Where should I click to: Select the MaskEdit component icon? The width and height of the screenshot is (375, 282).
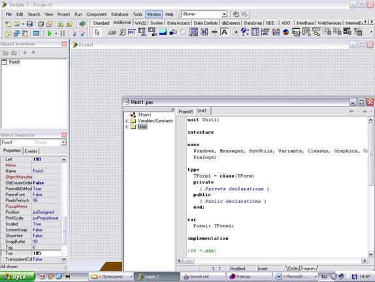132,32
